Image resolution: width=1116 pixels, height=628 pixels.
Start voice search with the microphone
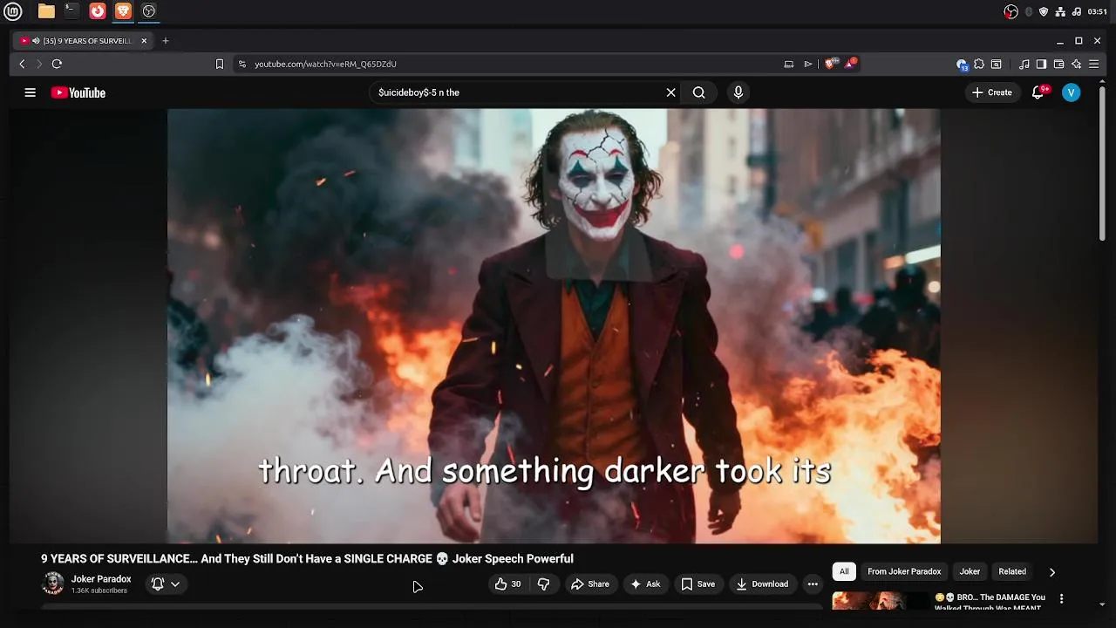click(738, 92)
